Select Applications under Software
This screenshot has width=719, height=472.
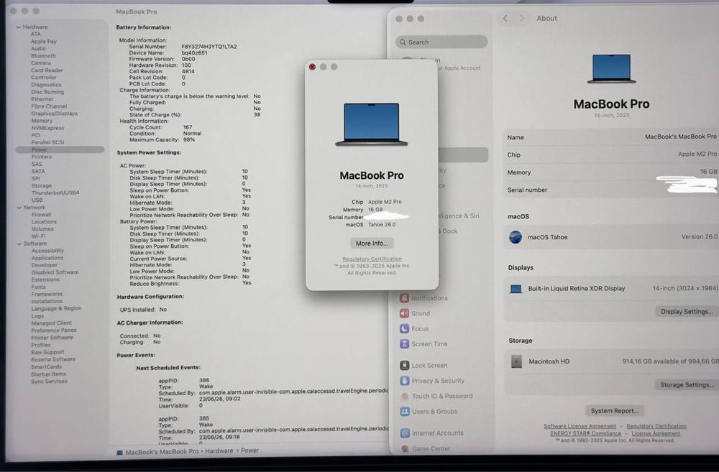(x=47, y=258)
